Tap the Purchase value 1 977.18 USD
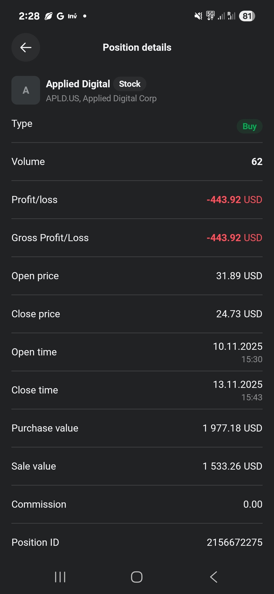The image size is (274, 594). point(232,428)
